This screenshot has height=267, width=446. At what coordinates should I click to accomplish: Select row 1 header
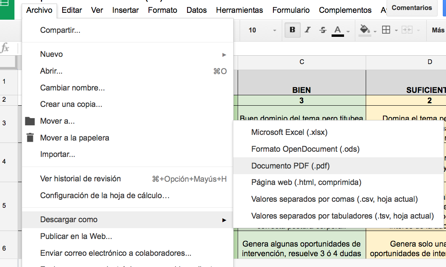pyautogui.click(x=9, y=82)
